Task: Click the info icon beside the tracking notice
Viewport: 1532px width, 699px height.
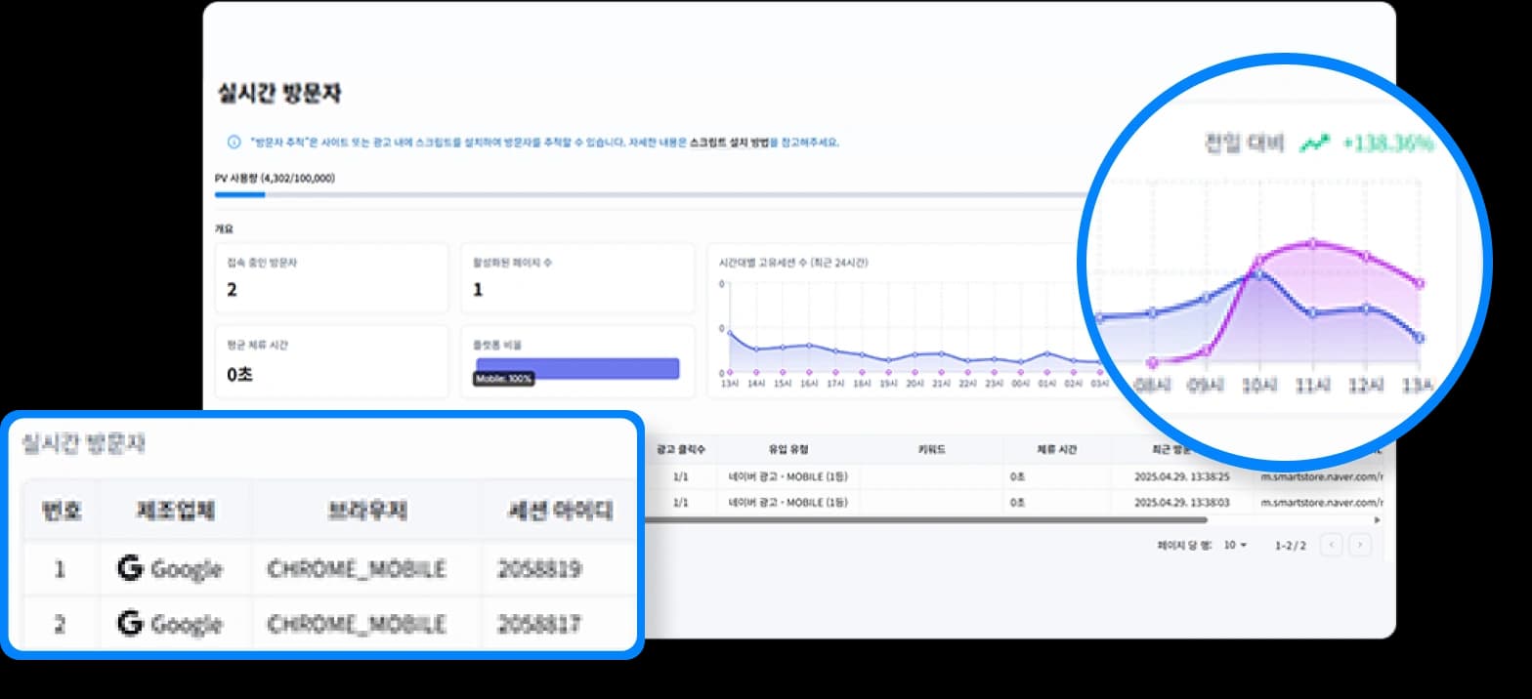Action: pyautogui.click(x=234, y=142)
